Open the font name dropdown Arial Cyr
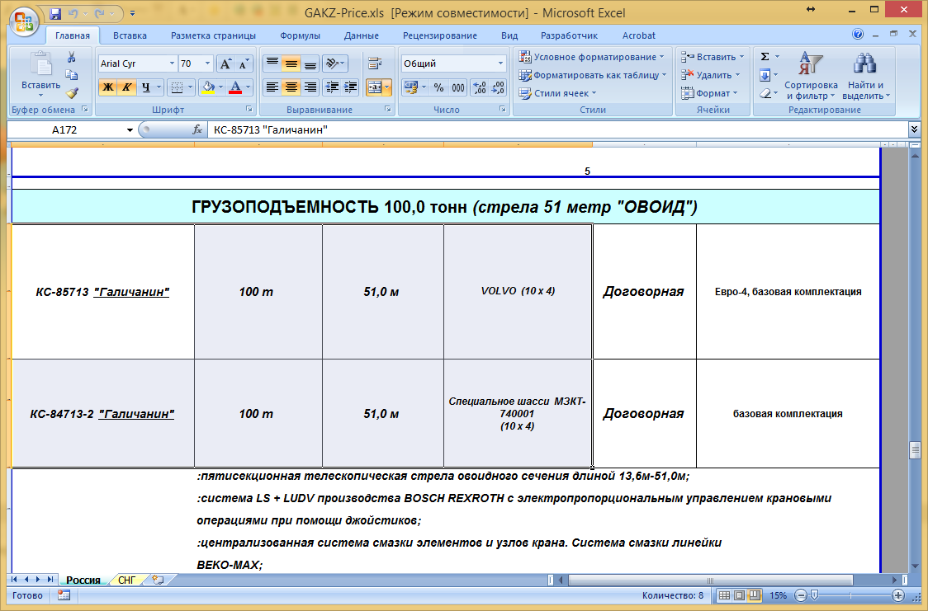This screenshot has width=928, height=611. point(173,63)
